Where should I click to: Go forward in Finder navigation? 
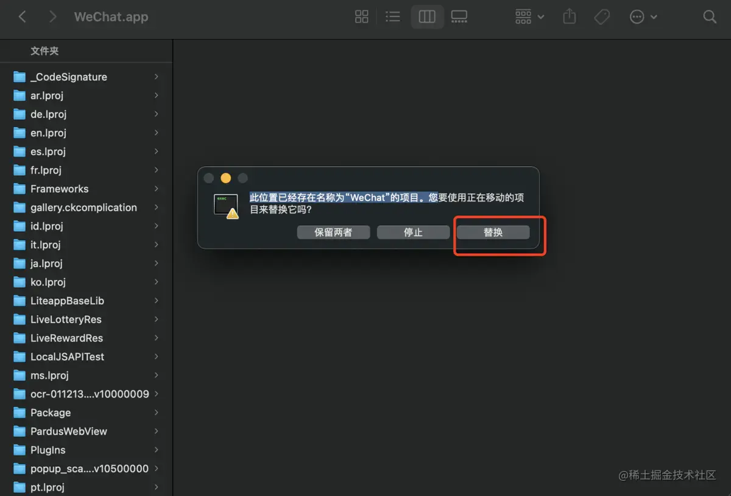[x=52, y=17]
